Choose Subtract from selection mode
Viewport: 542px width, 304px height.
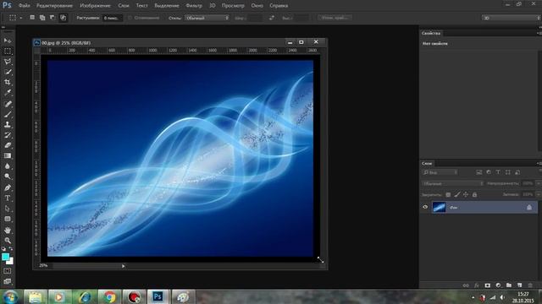(x=53, y=17)
